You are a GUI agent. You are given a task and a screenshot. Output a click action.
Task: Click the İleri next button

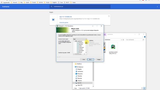[90, 59]
